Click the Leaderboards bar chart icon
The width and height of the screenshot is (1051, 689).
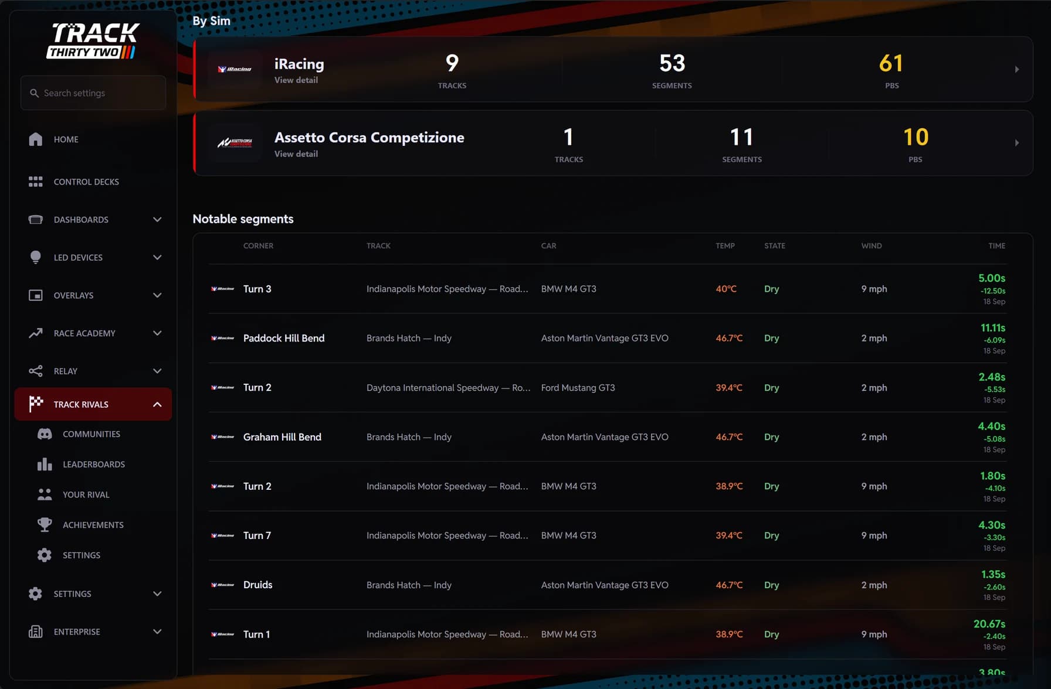pyautogui.click(x=45, y=464)
